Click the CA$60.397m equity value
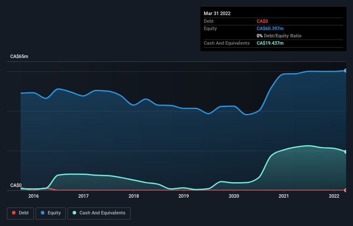Screen dimensions: 353x226 270,28
